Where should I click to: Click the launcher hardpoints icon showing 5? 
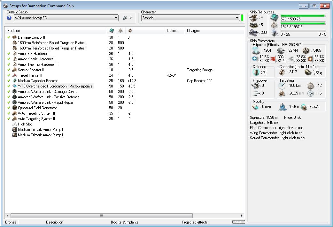click(x=253, y=25)
